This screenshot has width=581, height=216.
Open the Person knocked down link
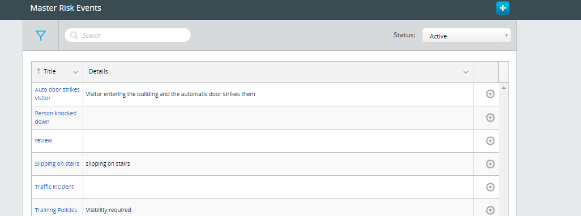(x=55, y=118)
